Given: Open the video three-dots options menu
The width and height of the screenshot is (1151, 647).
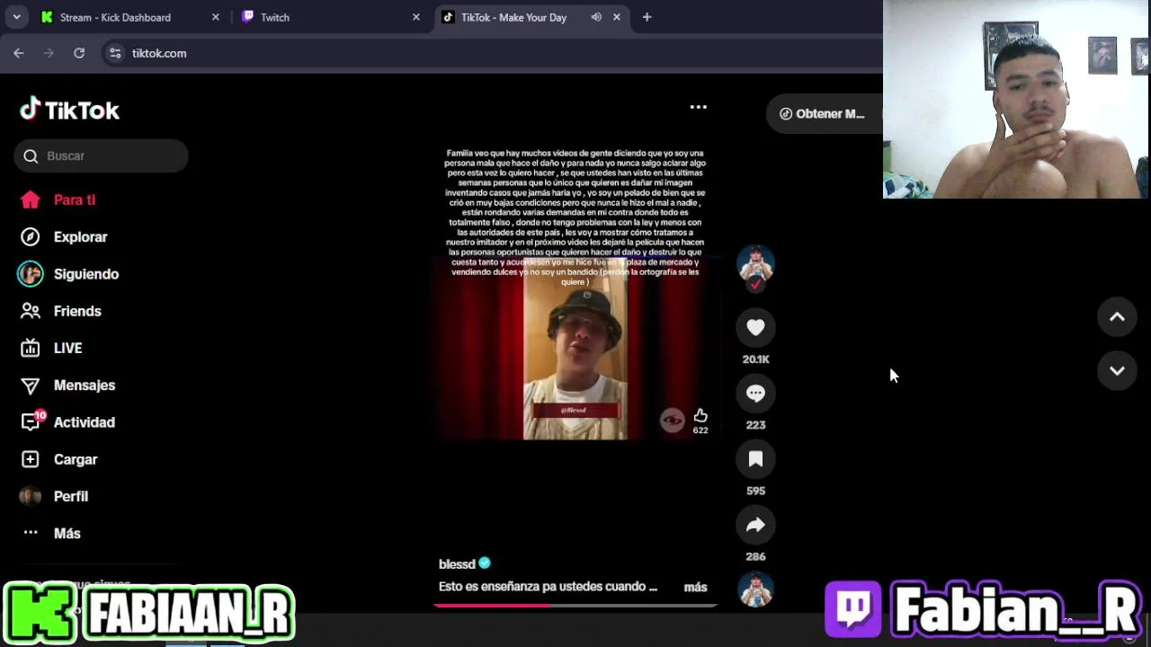Looking at the screenshot, I should coord(698,107).
